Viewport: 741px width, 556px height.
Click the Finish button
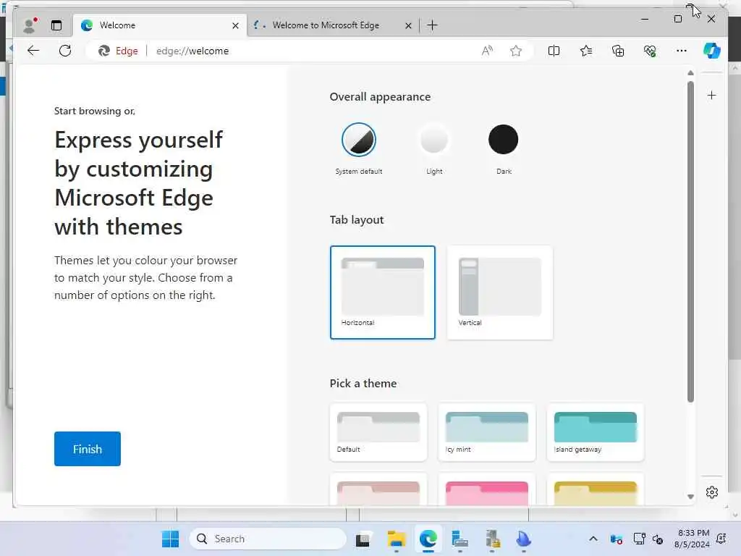pos(88,449)
